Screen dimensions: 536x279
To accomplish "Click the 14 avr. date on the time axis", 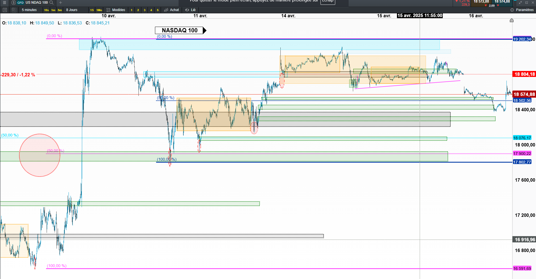I will (x=288, y=16).
